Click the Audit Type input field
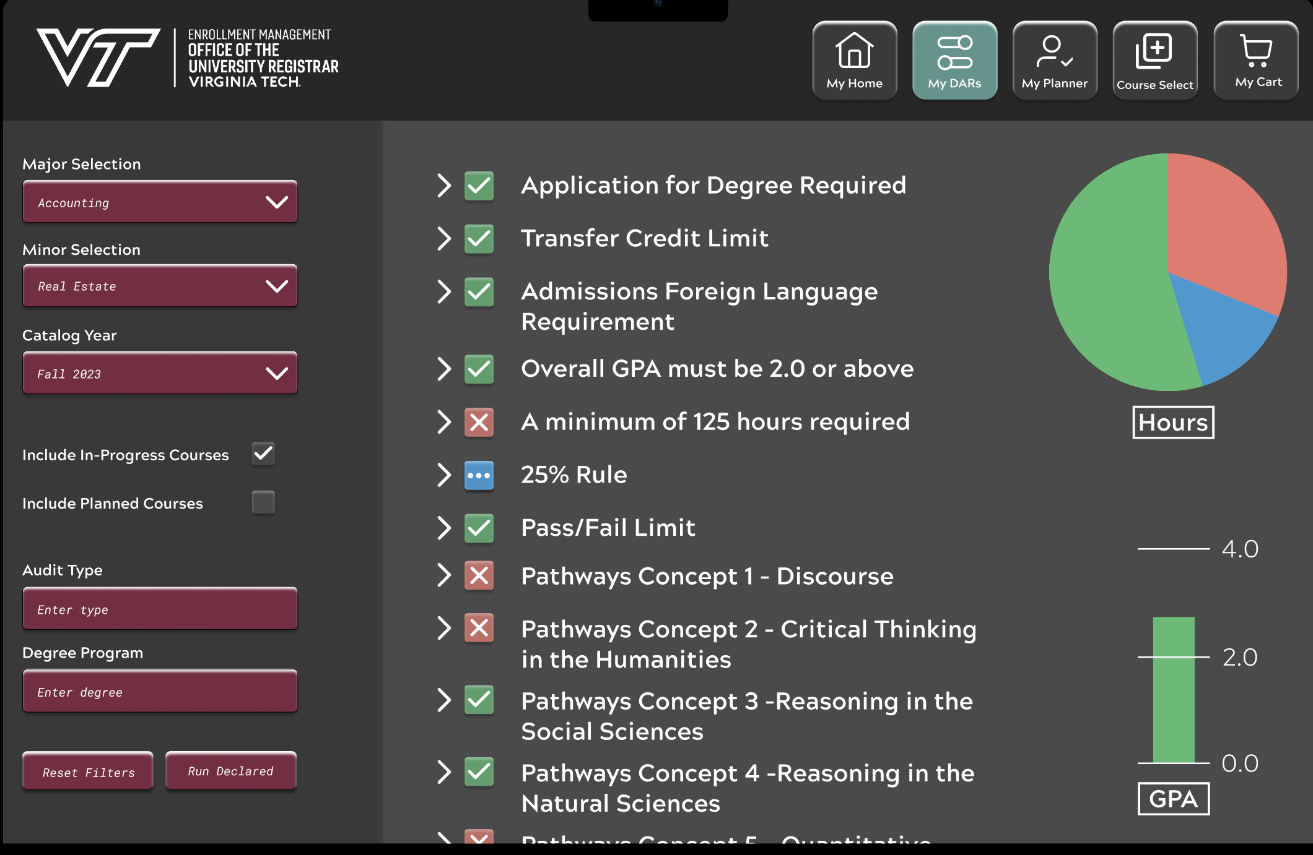 (160, 609)
